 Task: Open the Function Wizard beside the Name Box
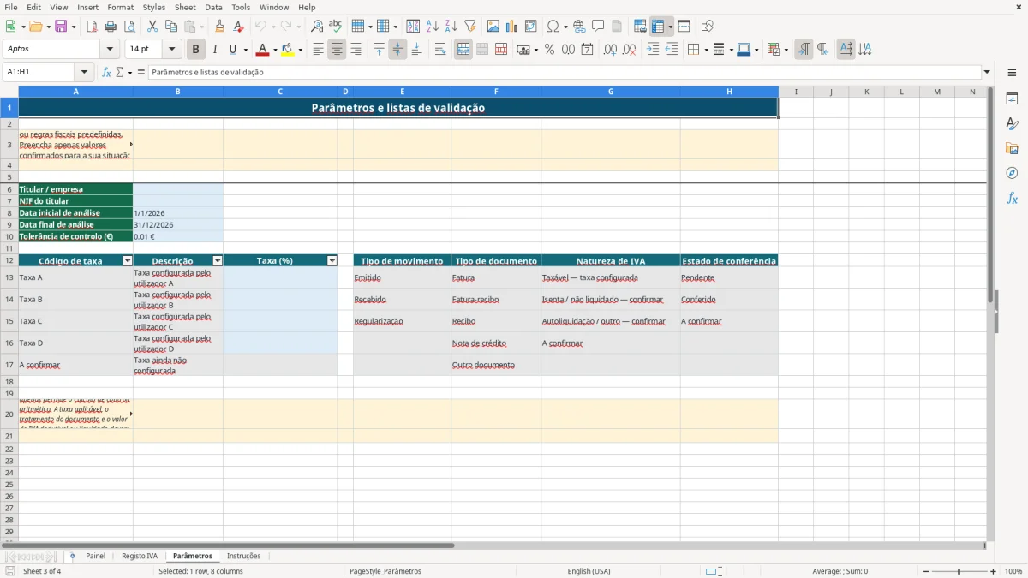(107, 73)
